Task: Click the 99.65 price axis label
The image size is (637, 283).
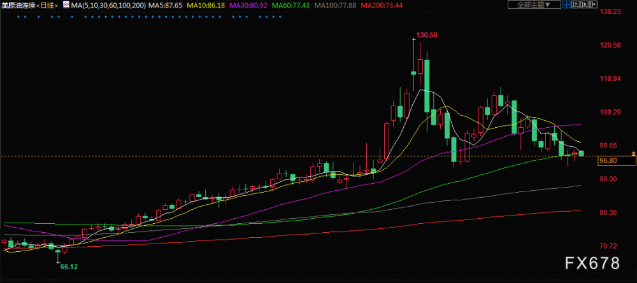Action: point(609,145)
